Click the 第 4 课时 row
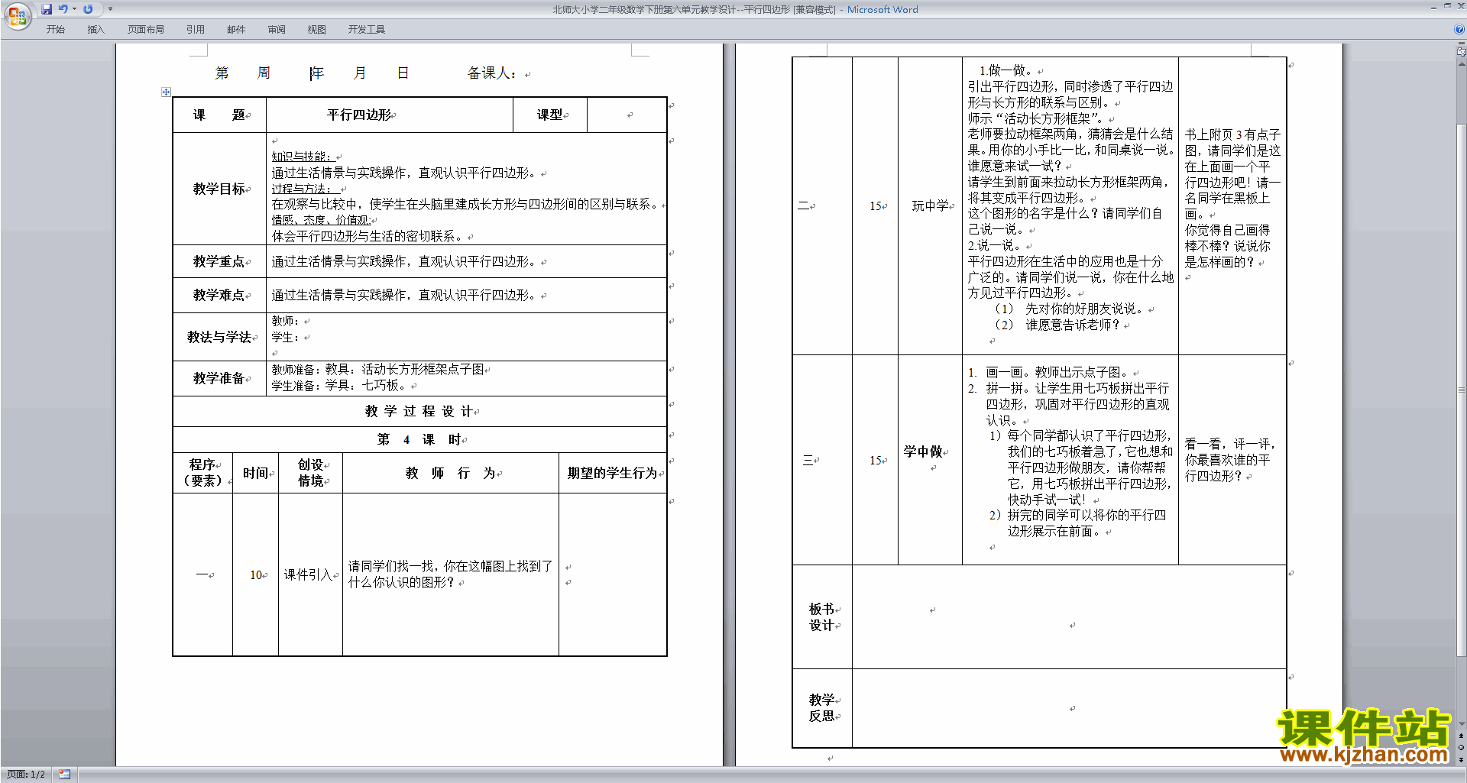The height and width of the screenshot is (783, 1467). point(419,439)
